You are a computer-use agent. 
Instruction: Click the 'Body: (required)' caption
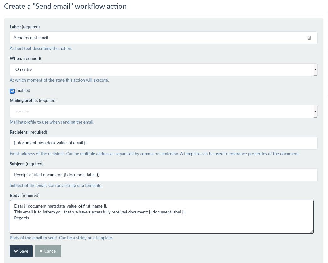click(x=24, y=196)
